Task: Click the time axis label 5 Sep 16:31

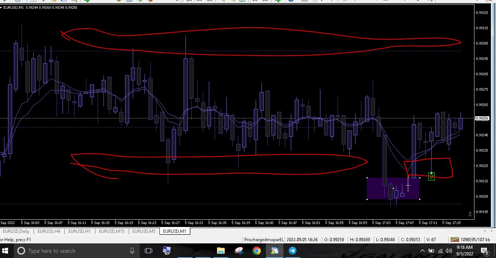Action: [x=194, y=223]
